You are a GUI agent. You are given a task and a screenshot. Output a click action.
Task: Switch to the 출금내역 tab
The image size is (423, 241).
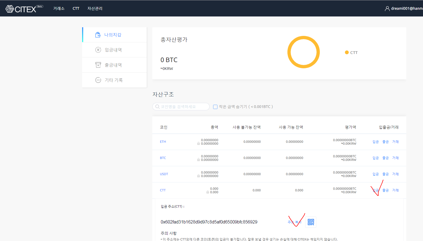coord(115,65)
